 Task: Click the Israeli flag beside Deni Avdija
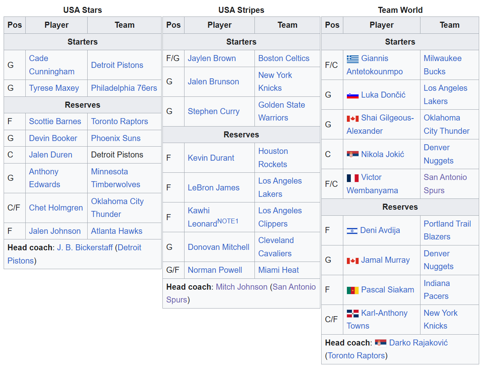coord(353,231)
